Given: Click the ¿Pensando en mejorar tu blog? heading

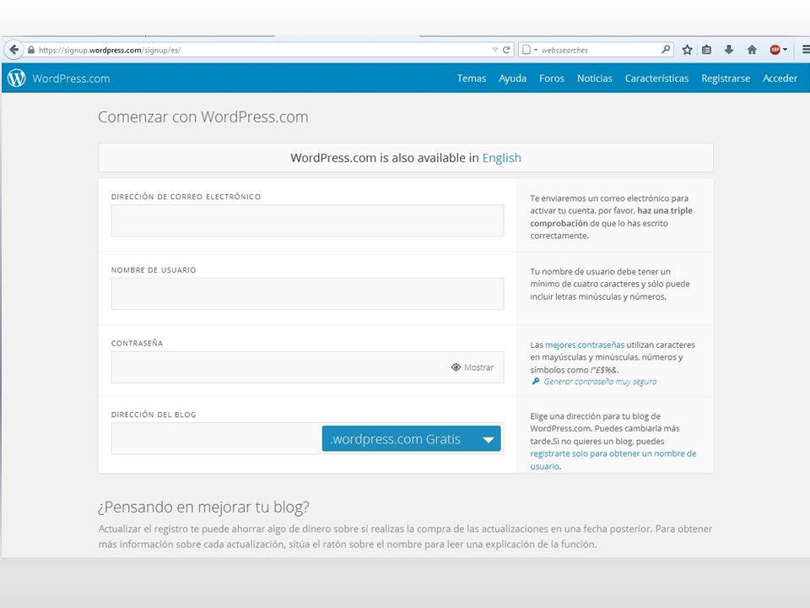Looking at the screenshot, I should [x=203, y=508].
